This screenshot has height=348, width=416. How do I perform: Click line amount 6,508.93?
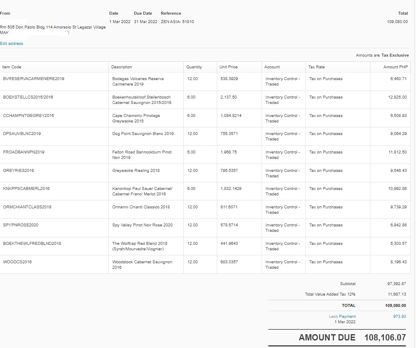(398, 116)
